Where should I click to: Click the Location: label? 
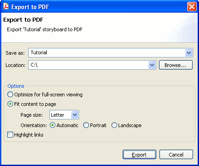point(15,65)
